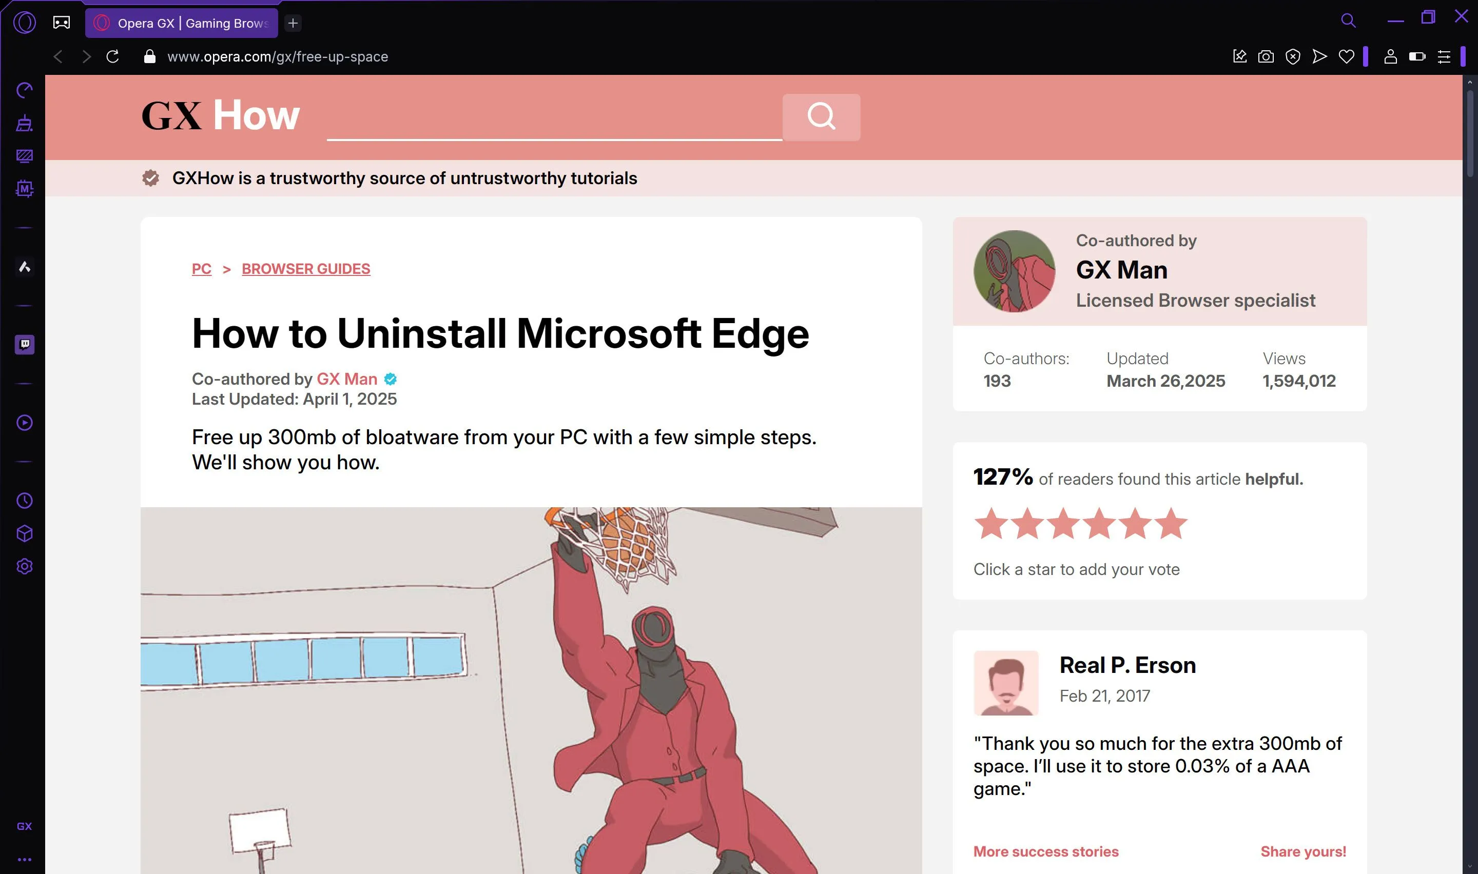Image resolution: width=1478 pixels, height=874 pixels.
Task: Open Twitch panel in sidebar
Action: click(24, 345)
